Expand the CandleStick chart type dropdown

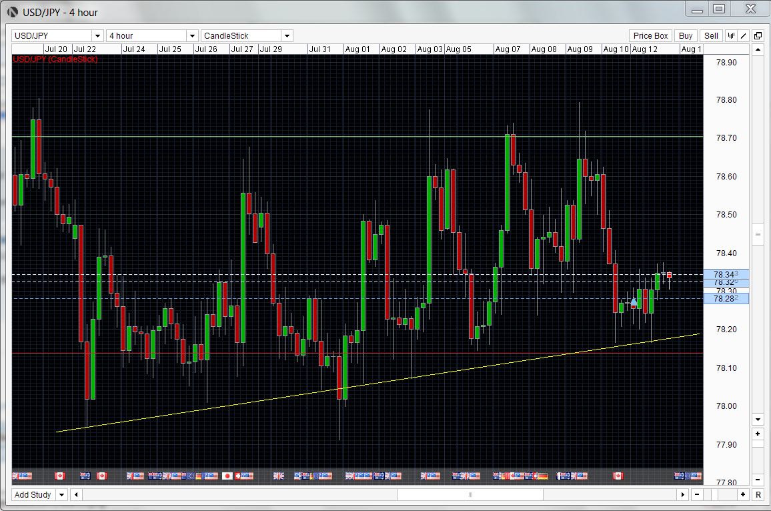click(x=287, y=36)
